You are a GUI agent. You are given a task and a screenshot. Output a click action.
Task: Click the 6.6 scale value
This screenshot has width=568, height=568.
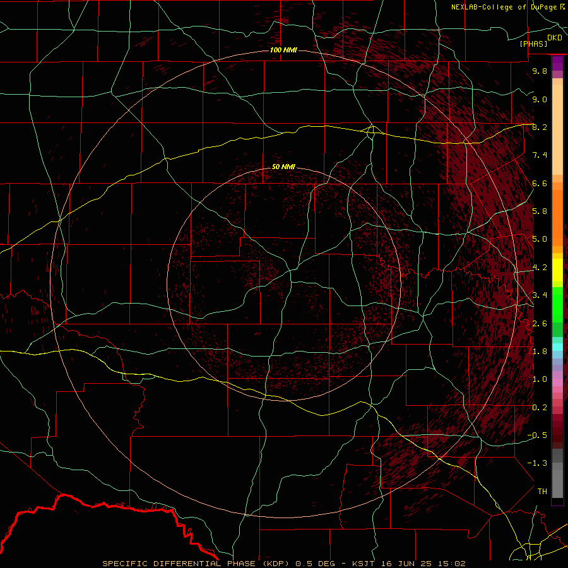[x=540, y=183]
